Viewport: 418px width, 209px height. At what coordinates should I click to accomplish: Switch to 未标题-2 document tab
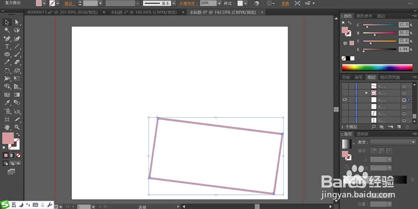click(x=143, y=12)
